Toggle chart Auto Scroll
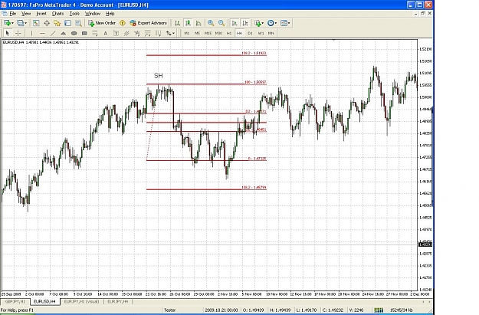This screenshot has width=479, height=315. [x=235, y=23]
